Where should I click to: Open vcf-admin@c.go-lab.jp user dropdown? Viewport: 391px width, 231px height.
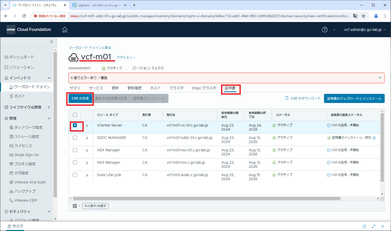click(365, 30)
